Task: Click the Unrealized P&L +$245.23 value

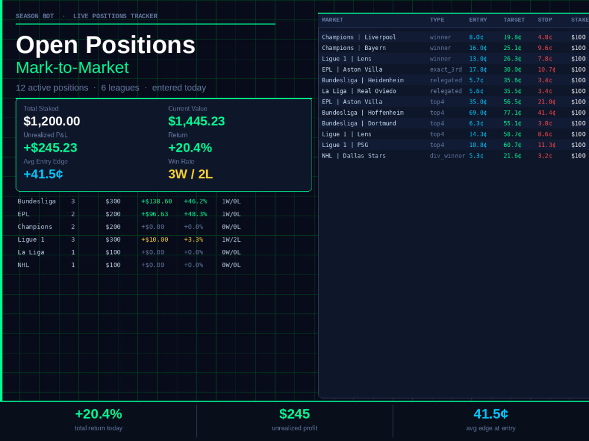Action: tap(50, 148)
